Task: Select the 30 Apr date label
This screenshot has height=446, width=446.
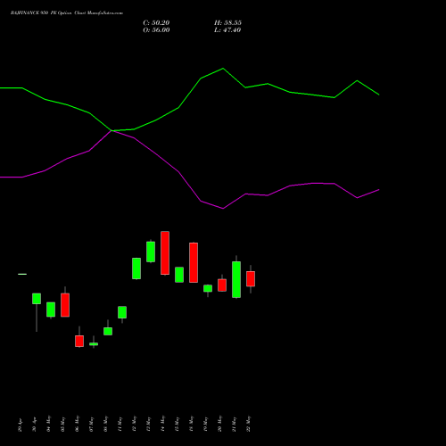Action: 34,425
